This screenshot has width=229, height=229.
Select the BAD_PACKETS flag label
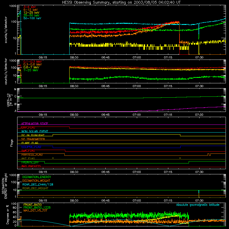[x=31, y=166]
